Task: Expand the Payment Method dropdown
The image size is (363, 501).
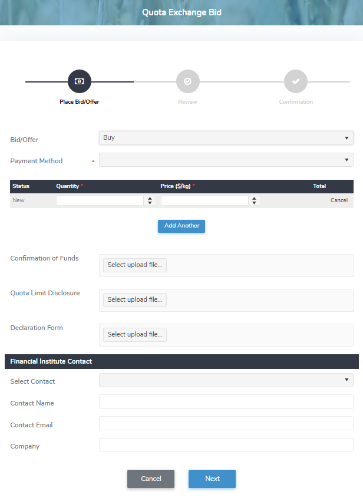Action: pos(226,160)
